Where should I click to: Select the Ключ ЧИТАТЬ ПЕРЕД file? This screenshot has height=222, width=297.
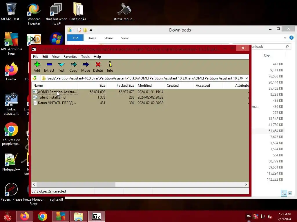[55, 103]
